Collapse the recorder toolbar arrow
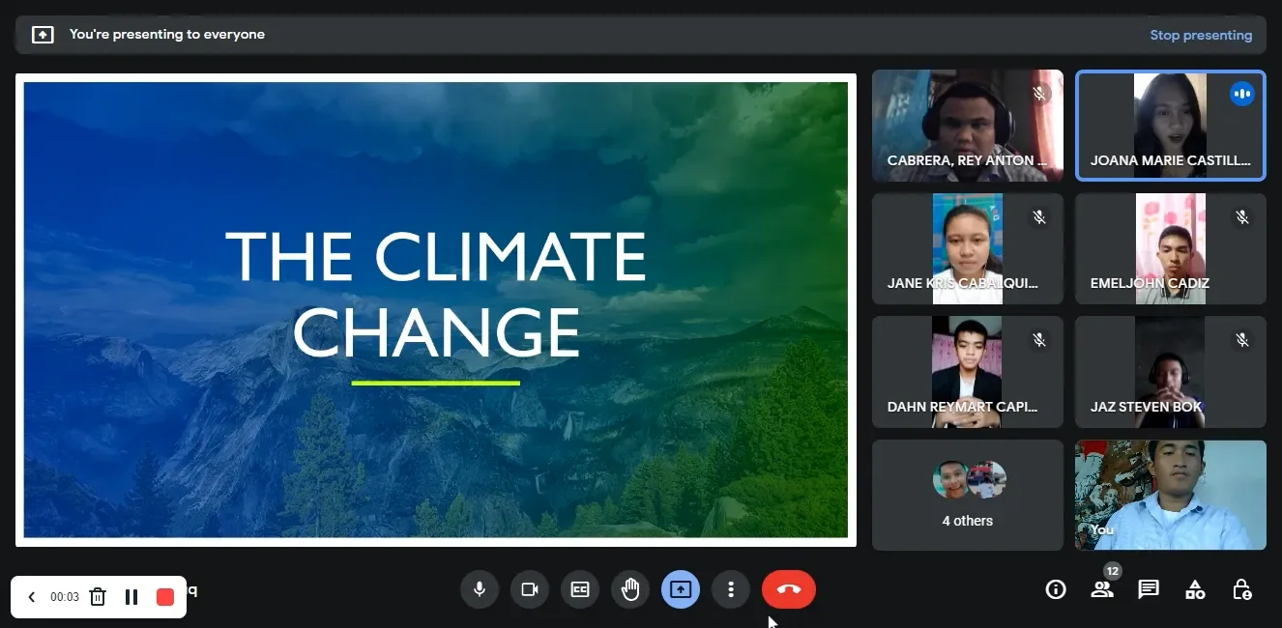The width and height of the screenshot is (1282, 628). (31, 597)
